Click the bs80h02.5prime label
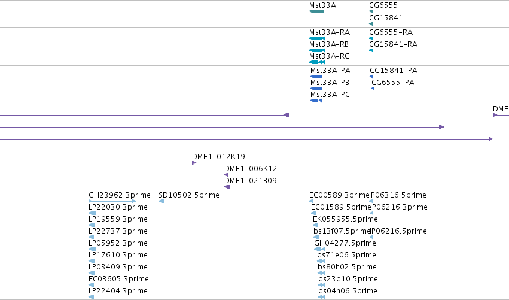Screen dimensions: 509x300 [x=347, y=267]
